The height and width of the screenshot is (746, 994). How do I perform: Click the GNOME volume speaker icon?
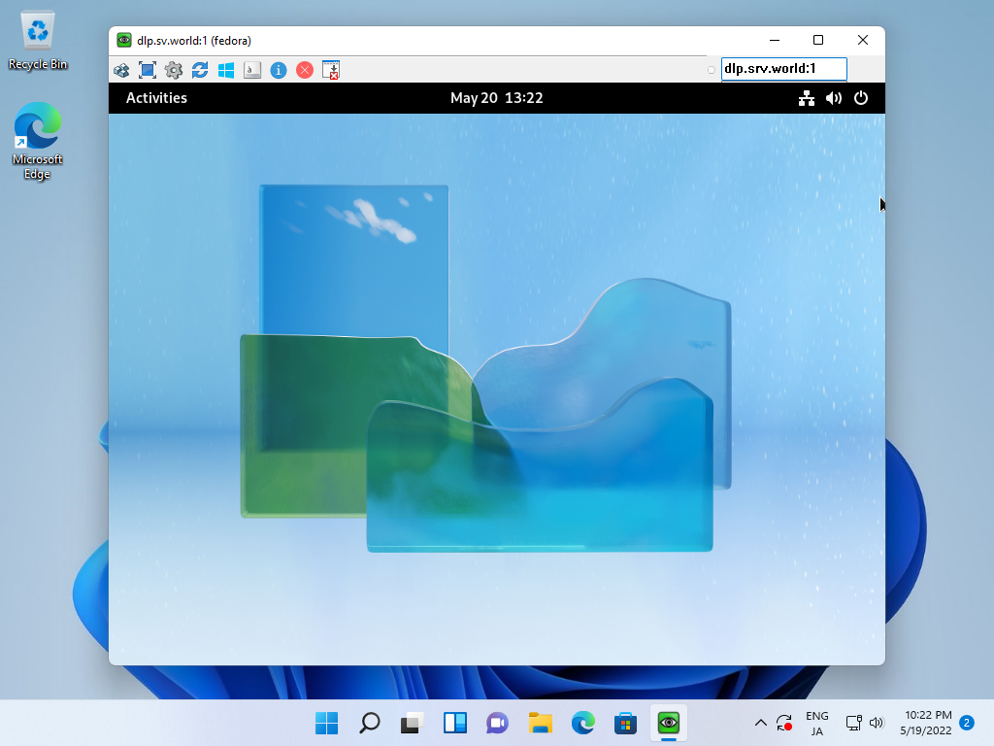click(x=834, y=98)
